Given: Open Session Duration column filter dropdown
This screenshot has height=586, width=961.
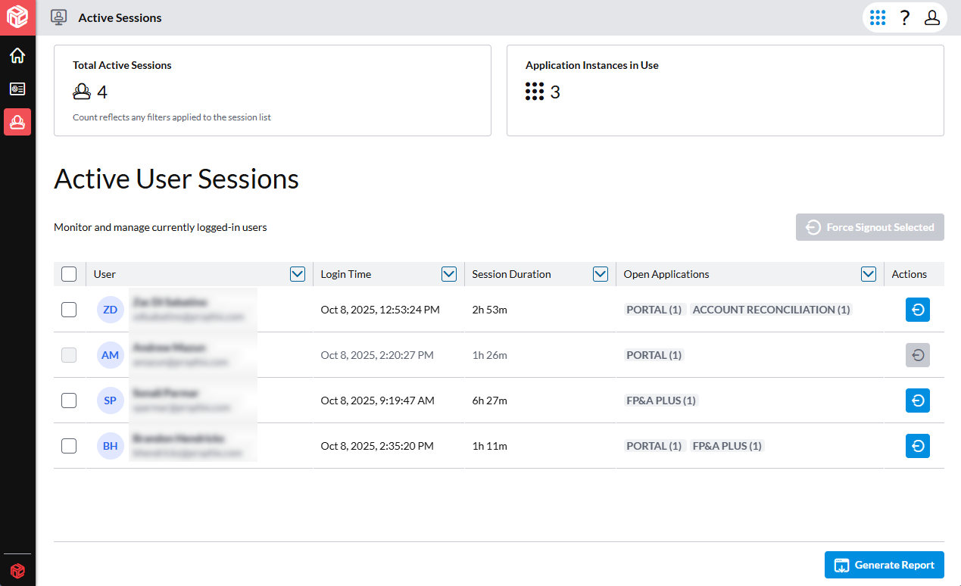Looking at the screenshot, I should 601,274.
